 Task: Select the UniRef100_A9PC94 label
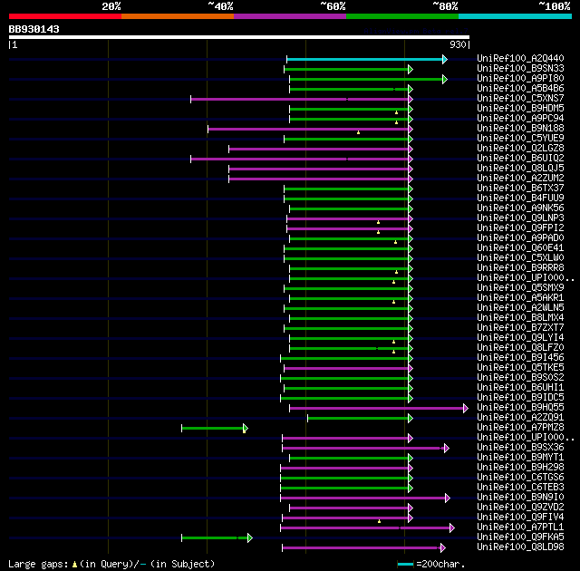tap(520, 119)
